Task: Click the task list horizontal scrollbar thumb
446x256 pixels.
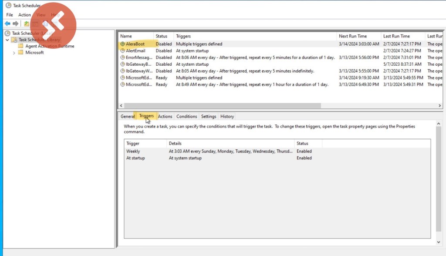Action: (x=222, y=105)
